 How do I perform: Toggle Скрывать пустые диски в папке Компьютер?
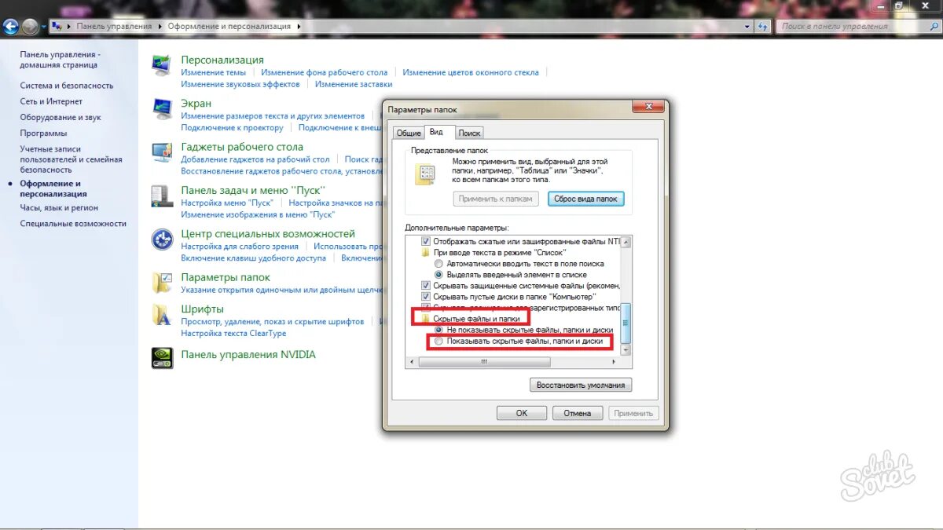[426, 297]
